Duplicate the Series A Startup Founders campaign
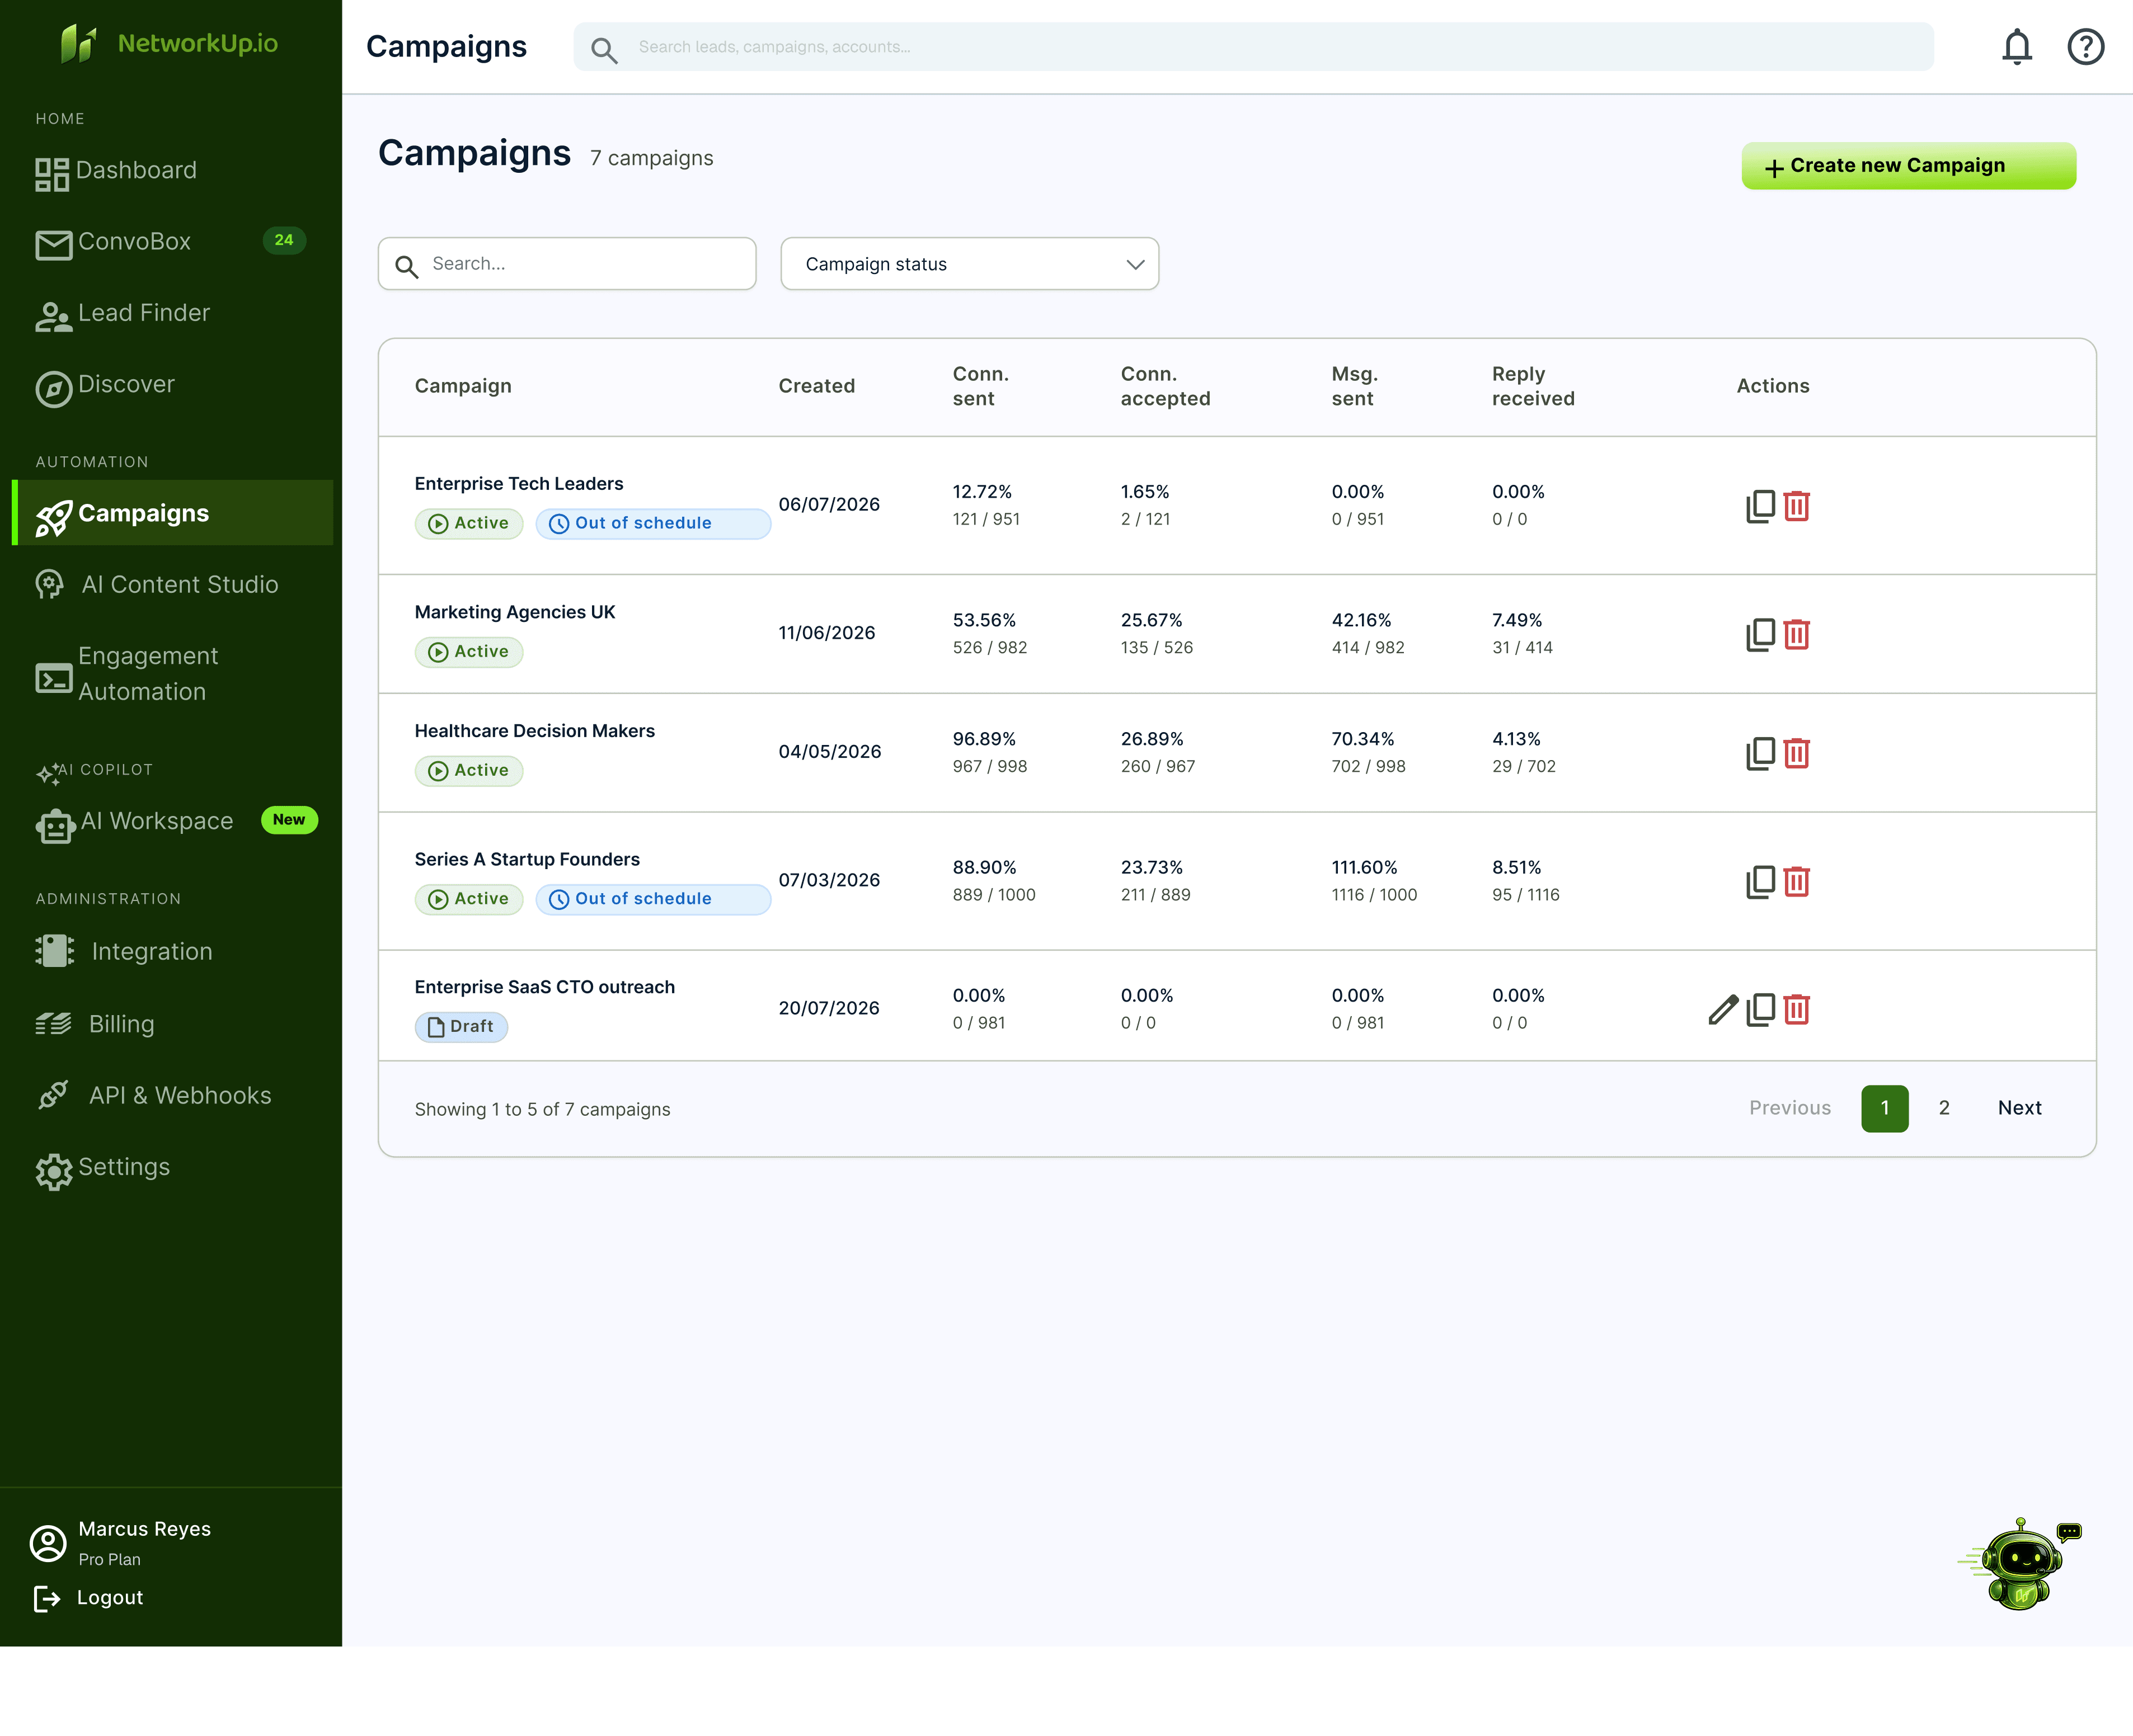The image size is (2133, 1736). pos(1760,881)
